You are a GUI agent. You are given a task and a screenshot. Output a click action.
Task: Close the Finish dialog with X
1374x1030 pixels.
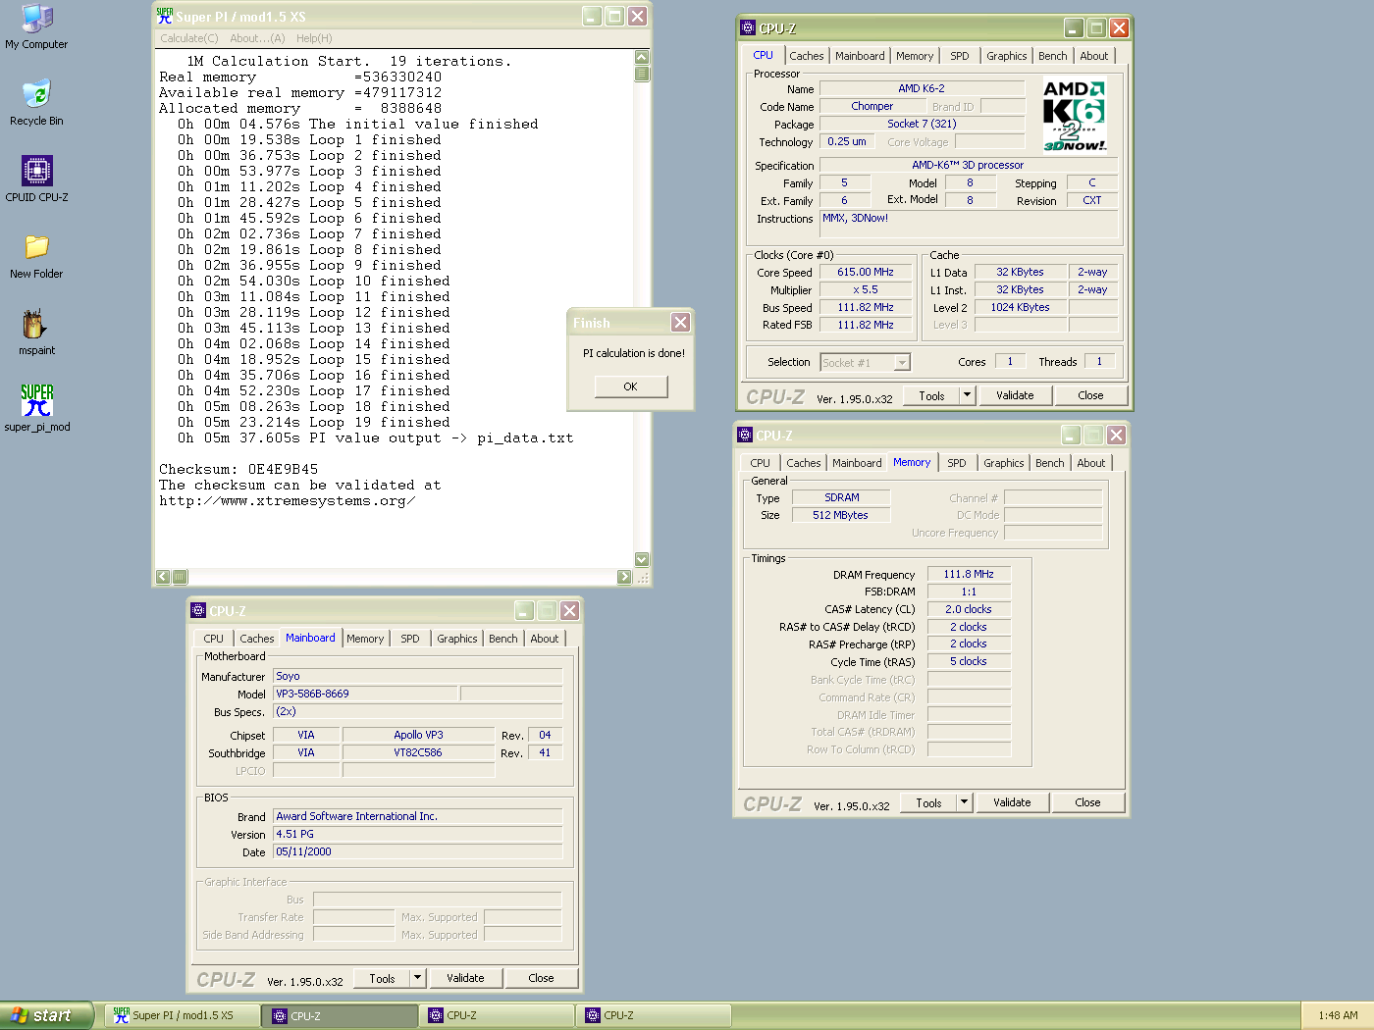click(680, 322)
